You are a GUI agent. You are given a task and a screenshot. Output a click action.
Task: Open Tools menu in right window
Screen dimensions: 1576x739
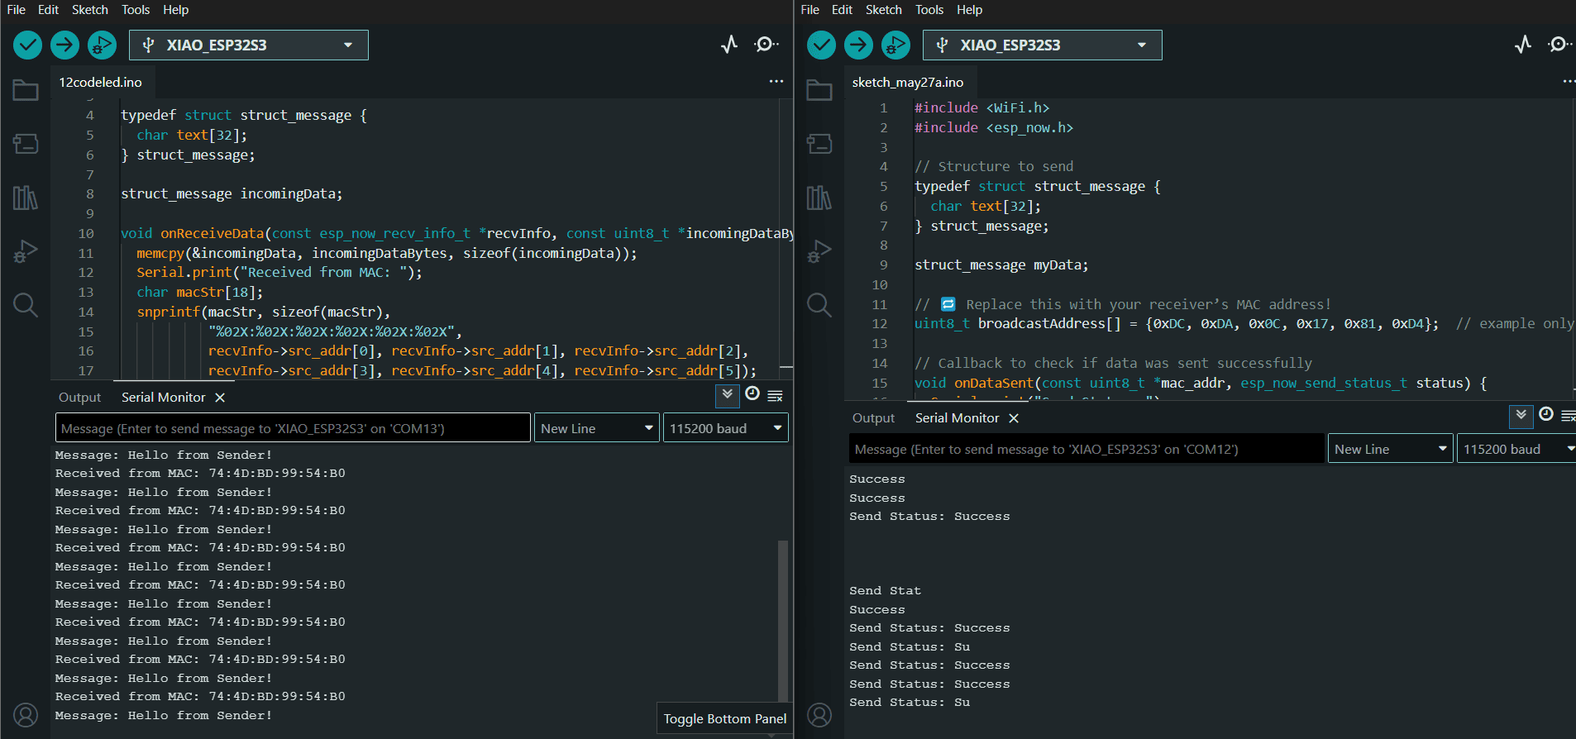929,10
